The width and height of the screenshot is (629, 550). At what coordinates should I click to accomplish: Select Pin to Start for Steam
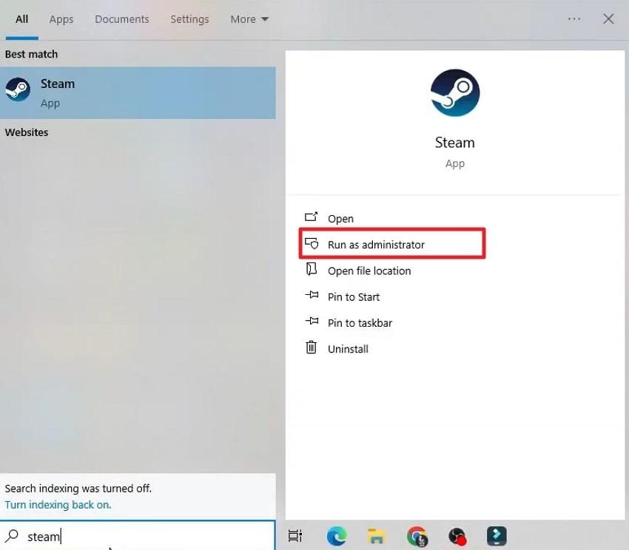[354, 296]
